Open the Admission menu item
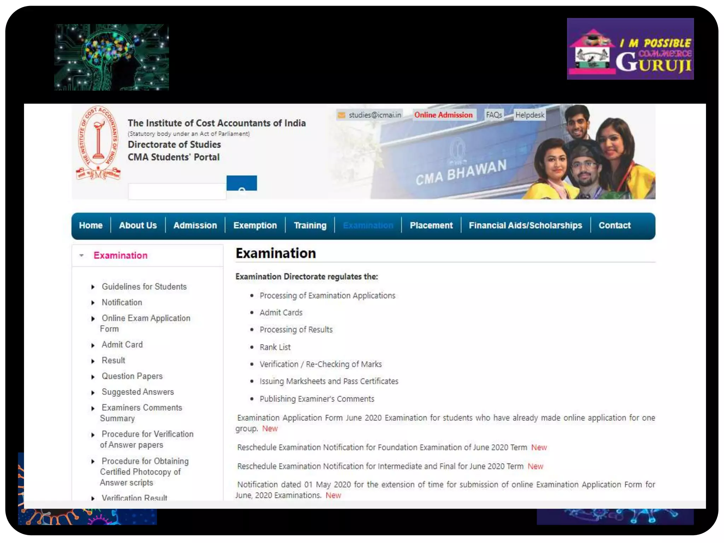 click(195, 226)
